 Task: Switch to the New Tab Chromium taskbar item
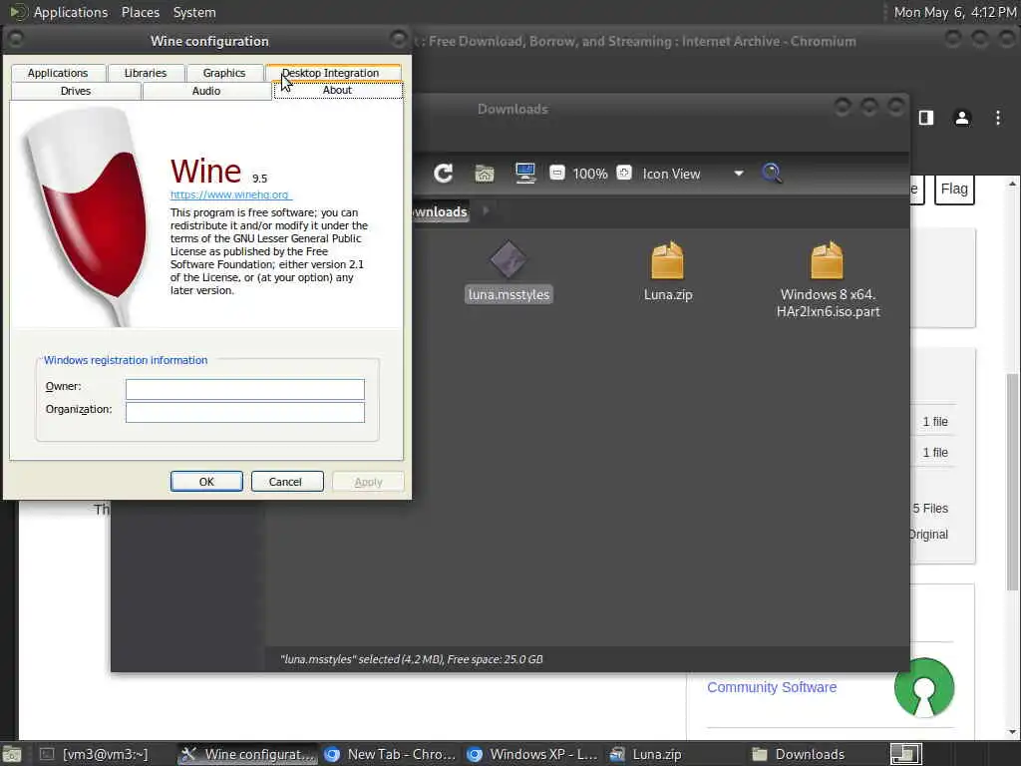391,754
